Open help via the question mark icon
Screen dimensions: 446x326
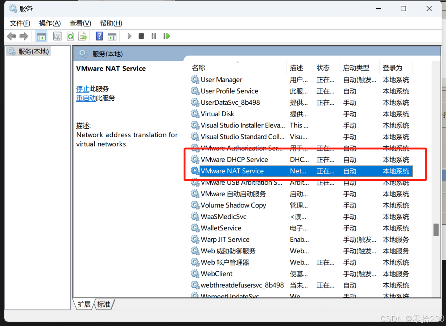[99, 36]
